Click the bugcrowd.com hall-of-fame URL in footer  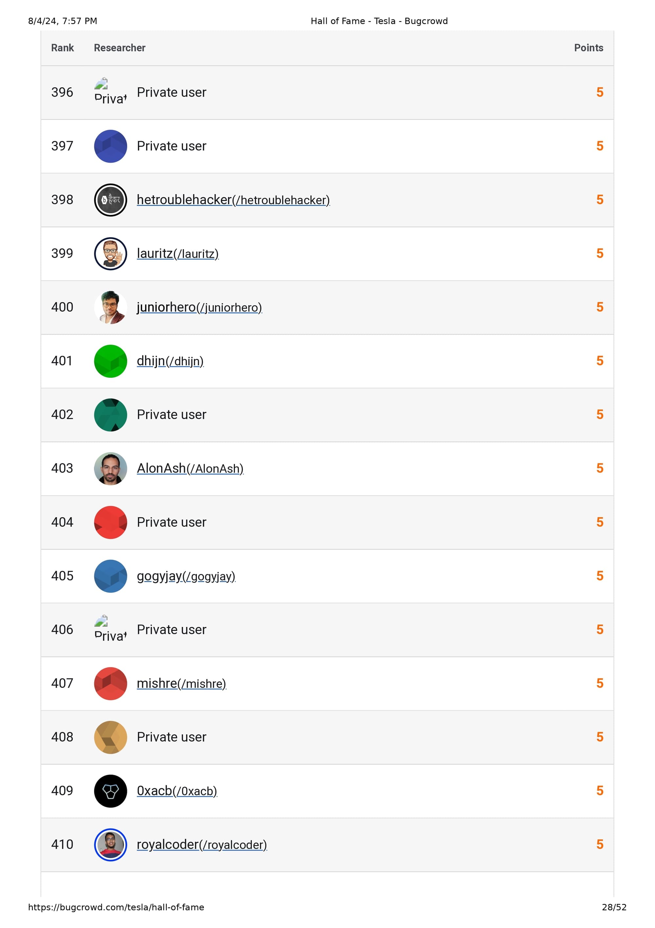pyautogui.click(x=116, y=907)
